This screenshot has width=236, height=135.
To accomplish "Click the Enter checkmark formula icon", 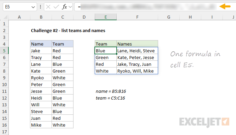I will (56, 7).
